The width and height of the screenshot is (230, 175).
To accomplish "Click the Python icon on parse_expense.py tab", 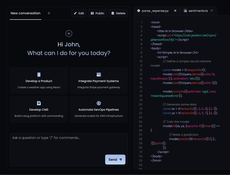I will click(139, 11).
